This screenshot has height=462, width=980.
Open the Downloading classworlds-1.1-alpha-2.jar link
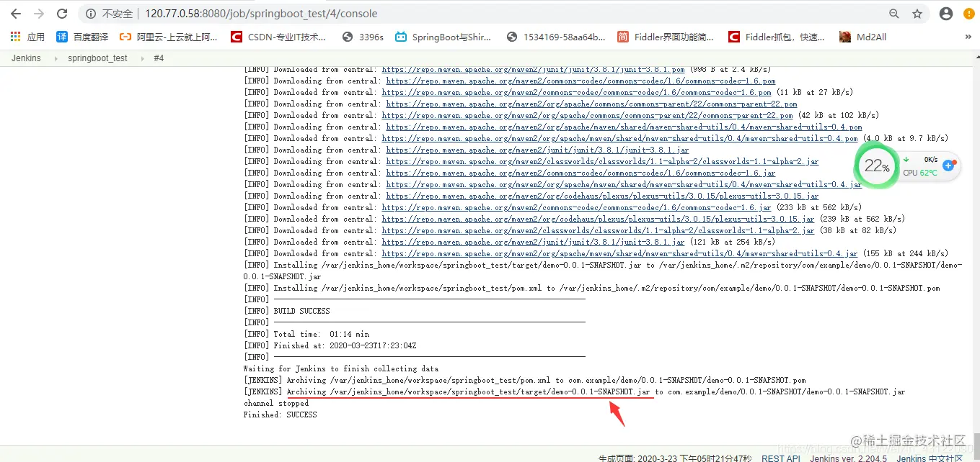click(602, 162)
